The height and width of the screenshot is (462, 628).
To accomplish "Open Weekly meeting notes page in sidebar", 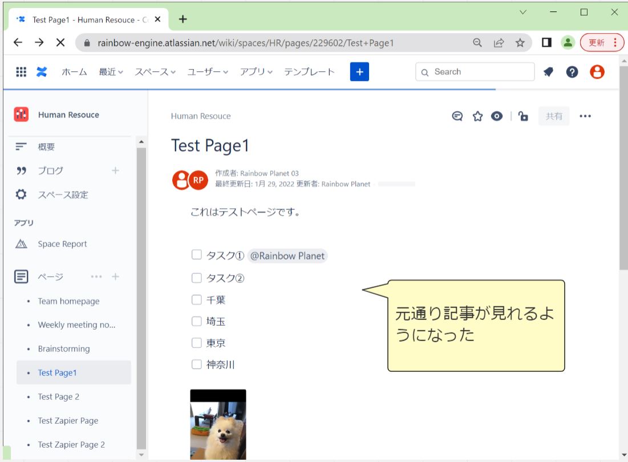I will (x=76, y=325).
